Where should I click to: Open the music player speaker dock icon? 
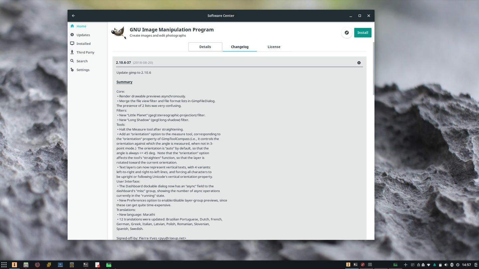click(72, 265)
